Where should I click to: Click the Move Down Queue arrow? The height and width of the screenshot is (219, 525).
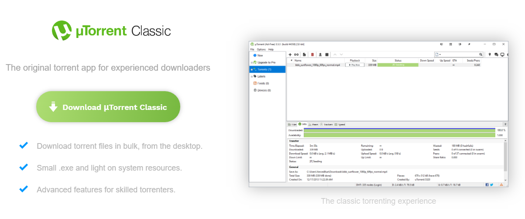click(341, 55)
